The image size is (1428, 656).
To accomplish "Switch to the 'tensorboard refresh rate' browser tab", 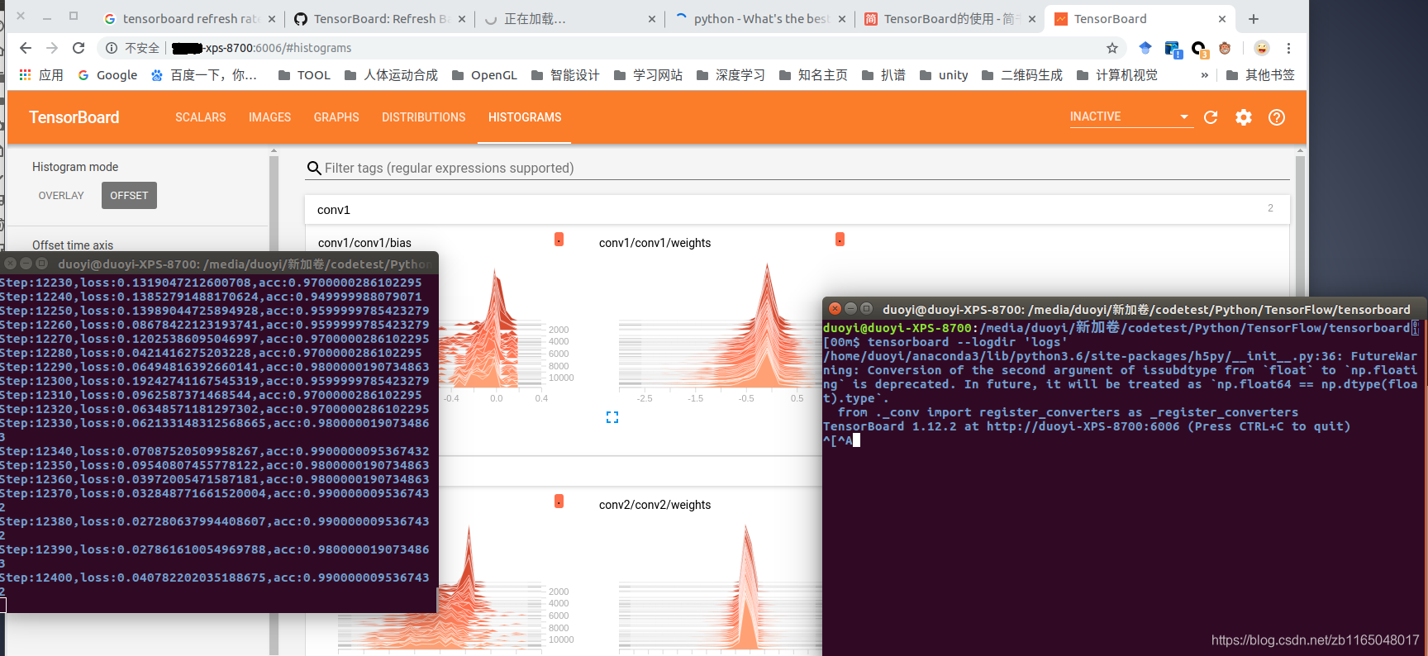I will click(189, 18).
